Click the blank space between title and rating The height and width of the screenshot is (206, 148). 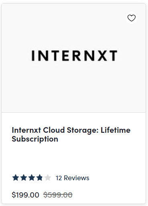(73, 158)
